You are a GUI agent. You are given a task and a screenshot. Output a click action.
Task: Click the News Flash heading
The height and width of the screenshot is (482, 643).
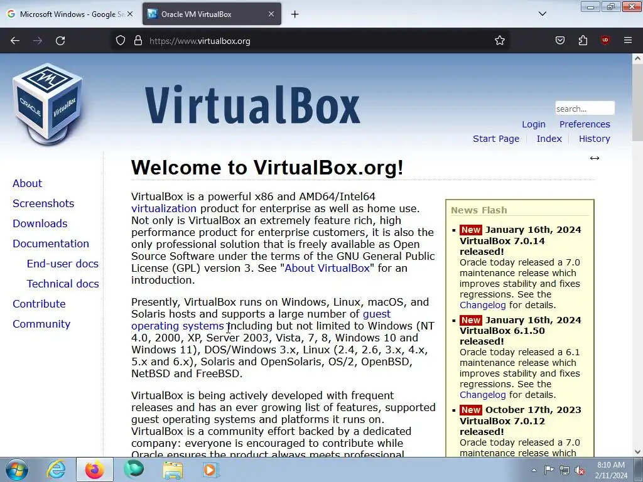click(479, 210)
